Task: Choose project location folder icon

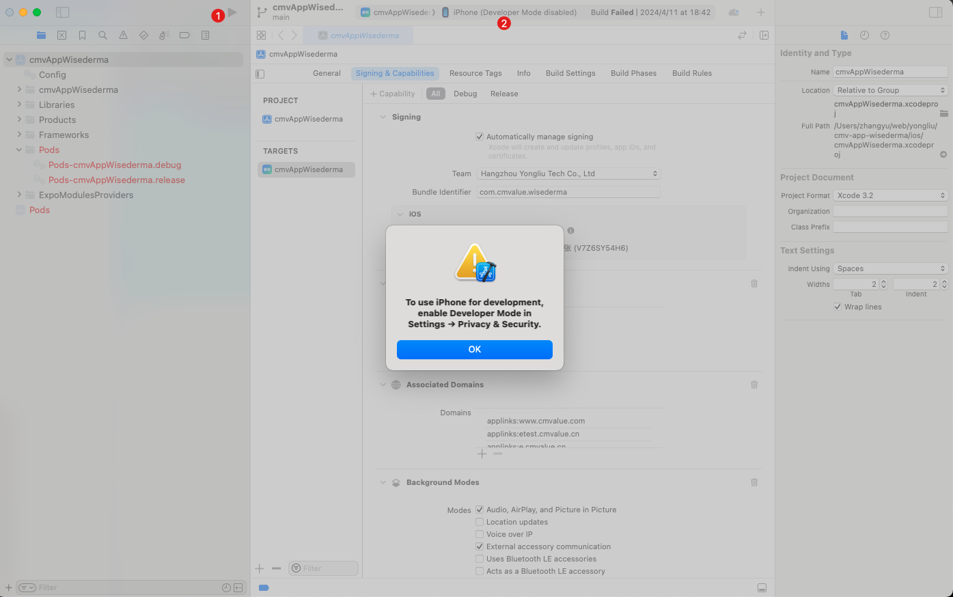Action: (x=943, y=113)
